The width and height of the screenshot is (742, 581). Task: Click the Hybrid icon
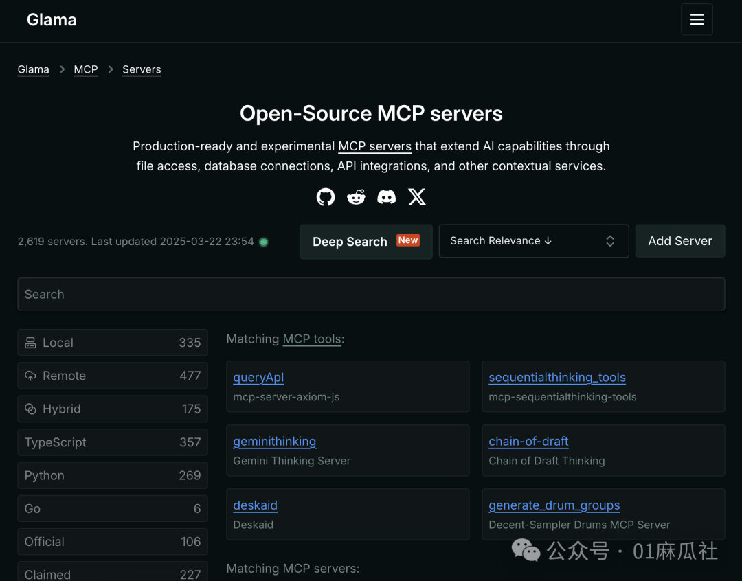pos(30,409)
